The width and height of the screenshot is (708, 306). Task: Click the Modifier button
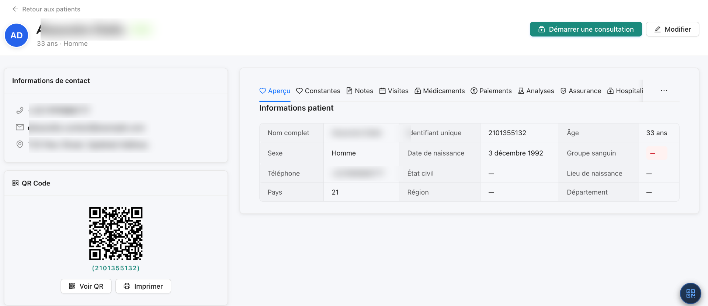click(x=672, y=29)
